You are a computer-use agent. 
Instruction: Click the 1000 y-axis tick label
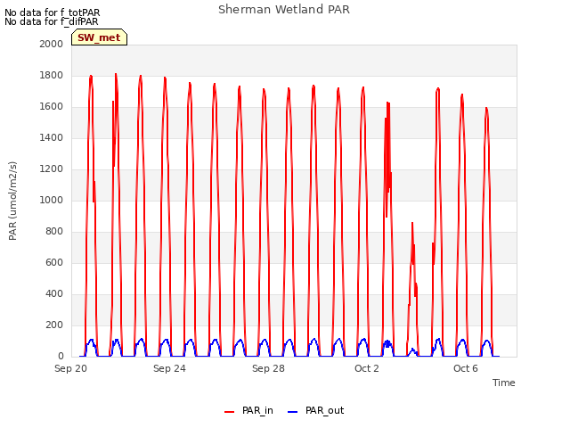pyautogui.click(x=52, y=200)
